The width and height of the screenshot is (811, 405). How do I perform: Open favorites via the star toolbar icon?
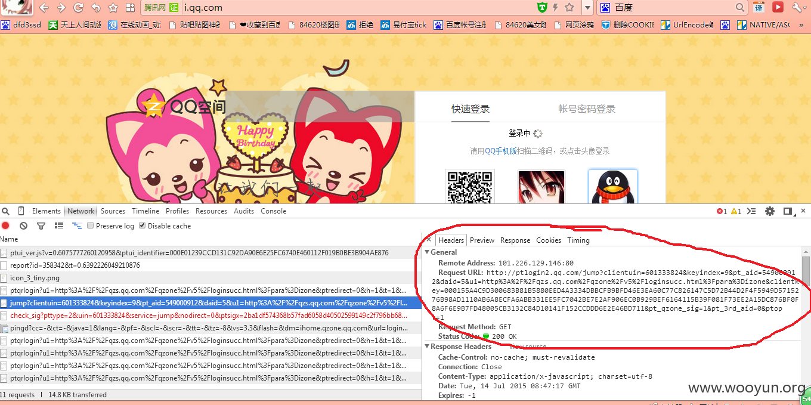[113, 8]
